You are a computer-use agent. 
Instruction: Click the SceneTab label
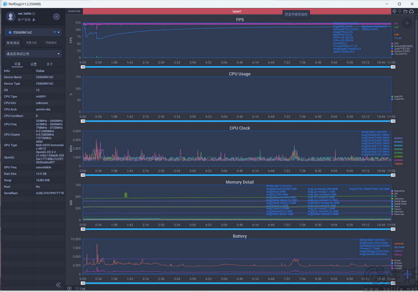click(74, 11)
